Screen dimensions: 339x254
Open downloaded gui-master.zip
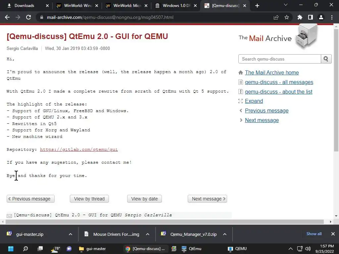coord(29,234)
